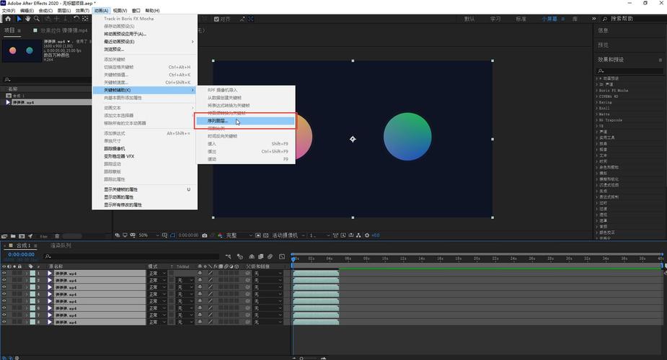This screenshot has width=667, height=360.
Task: Click the motion blur icon in timeline
Action: point(270,256)
